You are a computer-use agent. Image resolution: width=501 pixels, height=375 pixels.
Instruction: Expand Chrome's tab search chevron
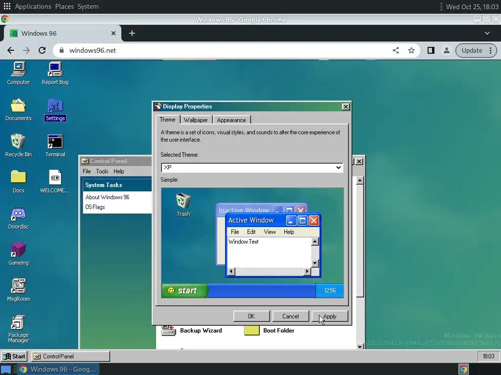click(487, 33)
